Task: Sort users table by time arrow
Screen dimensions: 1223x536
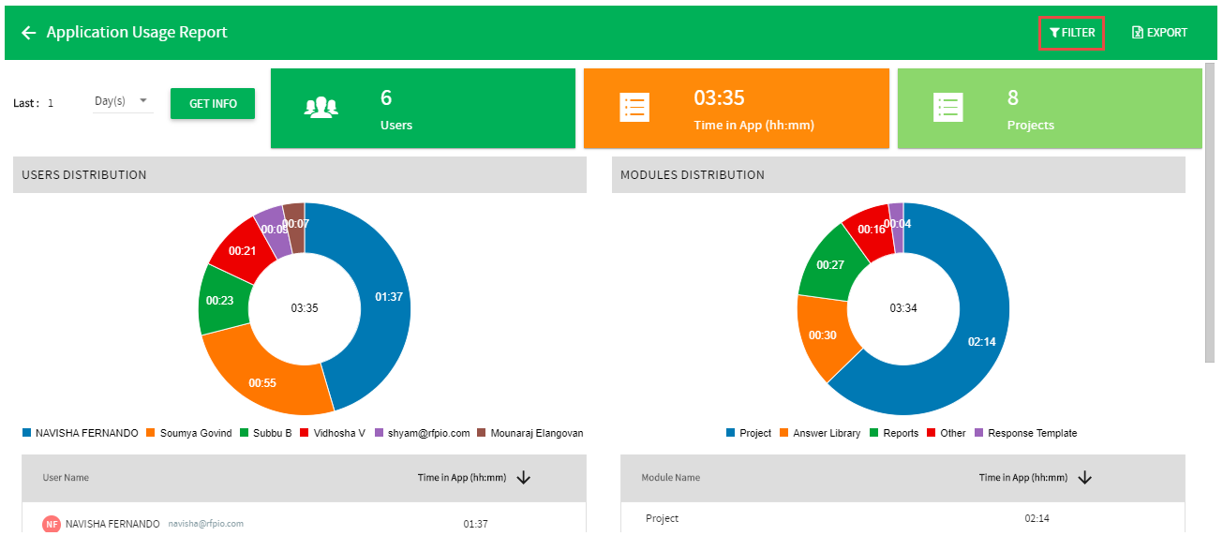Action: (524, 478)
